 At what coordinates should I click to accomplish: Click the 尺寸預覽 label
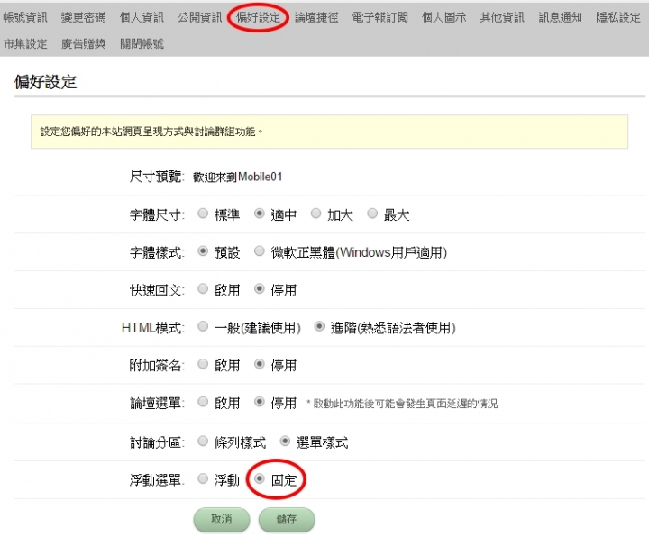(x=157, y=177)
